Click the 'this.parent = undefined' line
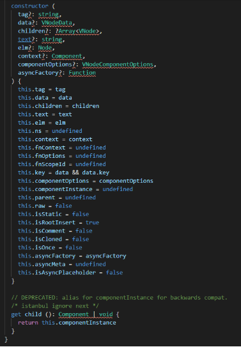 [x=57, y=197]
